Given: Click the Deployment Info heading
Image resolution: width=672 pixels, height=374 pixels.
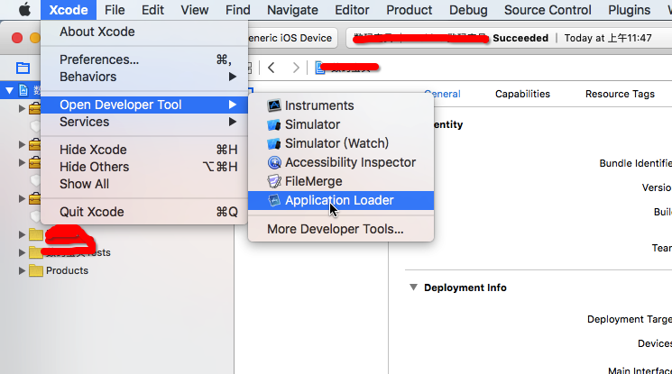Looking at the screenshot, I should 465,287.
